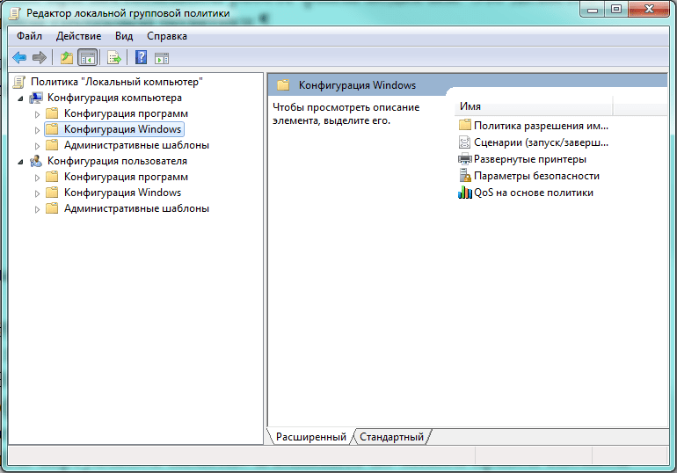Click the Развернутые принтеры printer icon

464,159
